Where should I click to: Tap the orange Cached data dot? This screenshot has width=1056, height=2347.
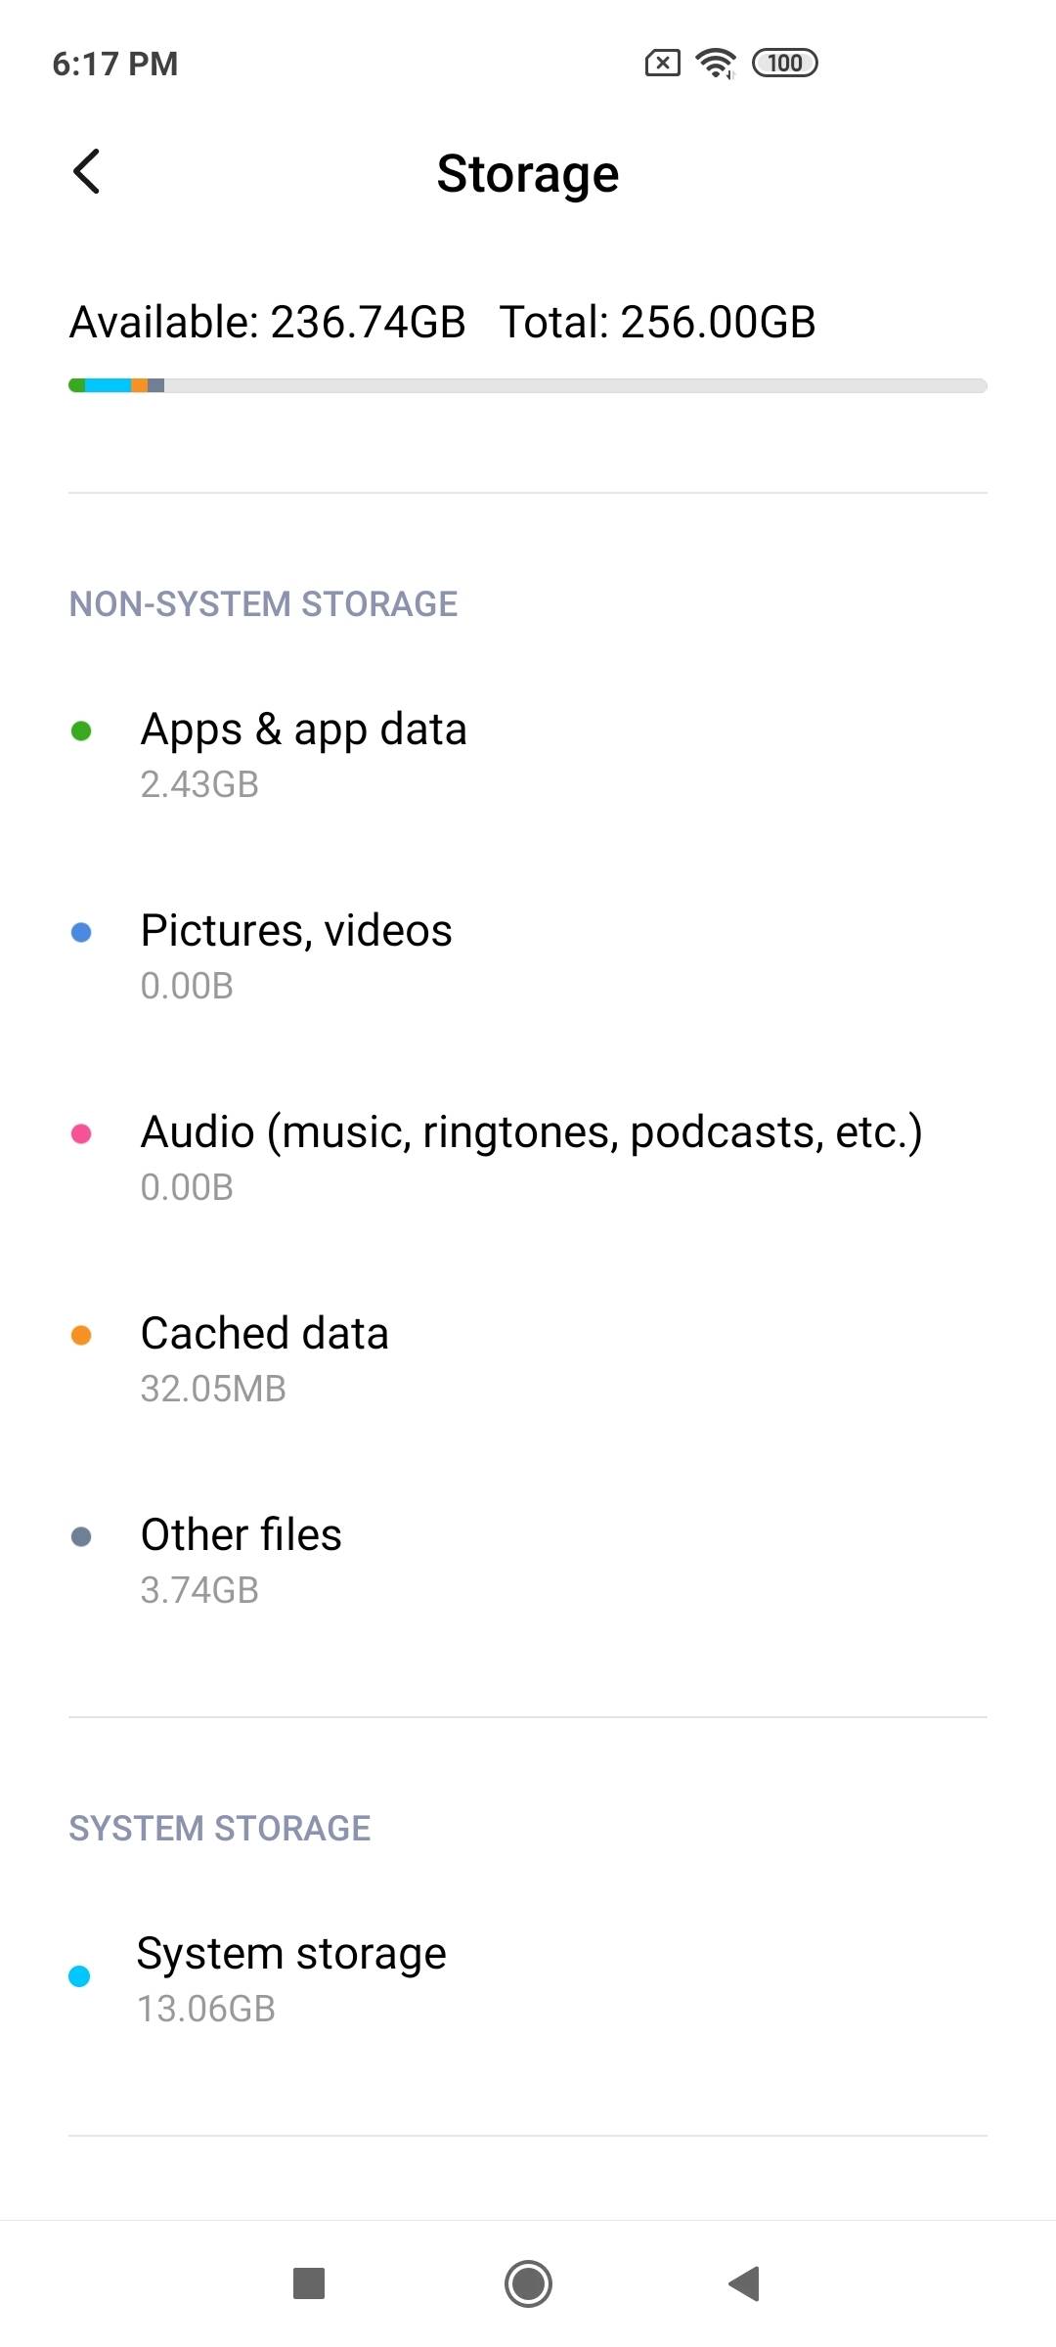81,1336
